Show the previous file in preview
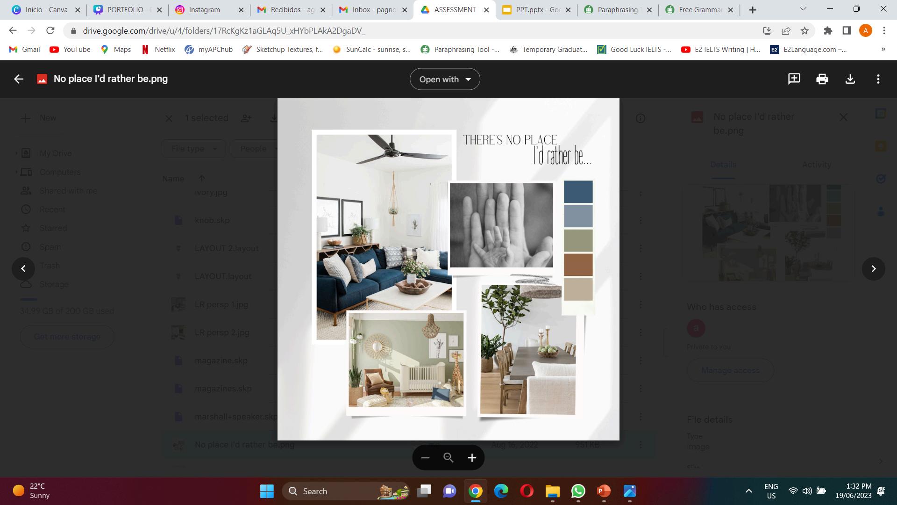The height and width of the screenshot is (505, 897). click(x=23, y=269)
